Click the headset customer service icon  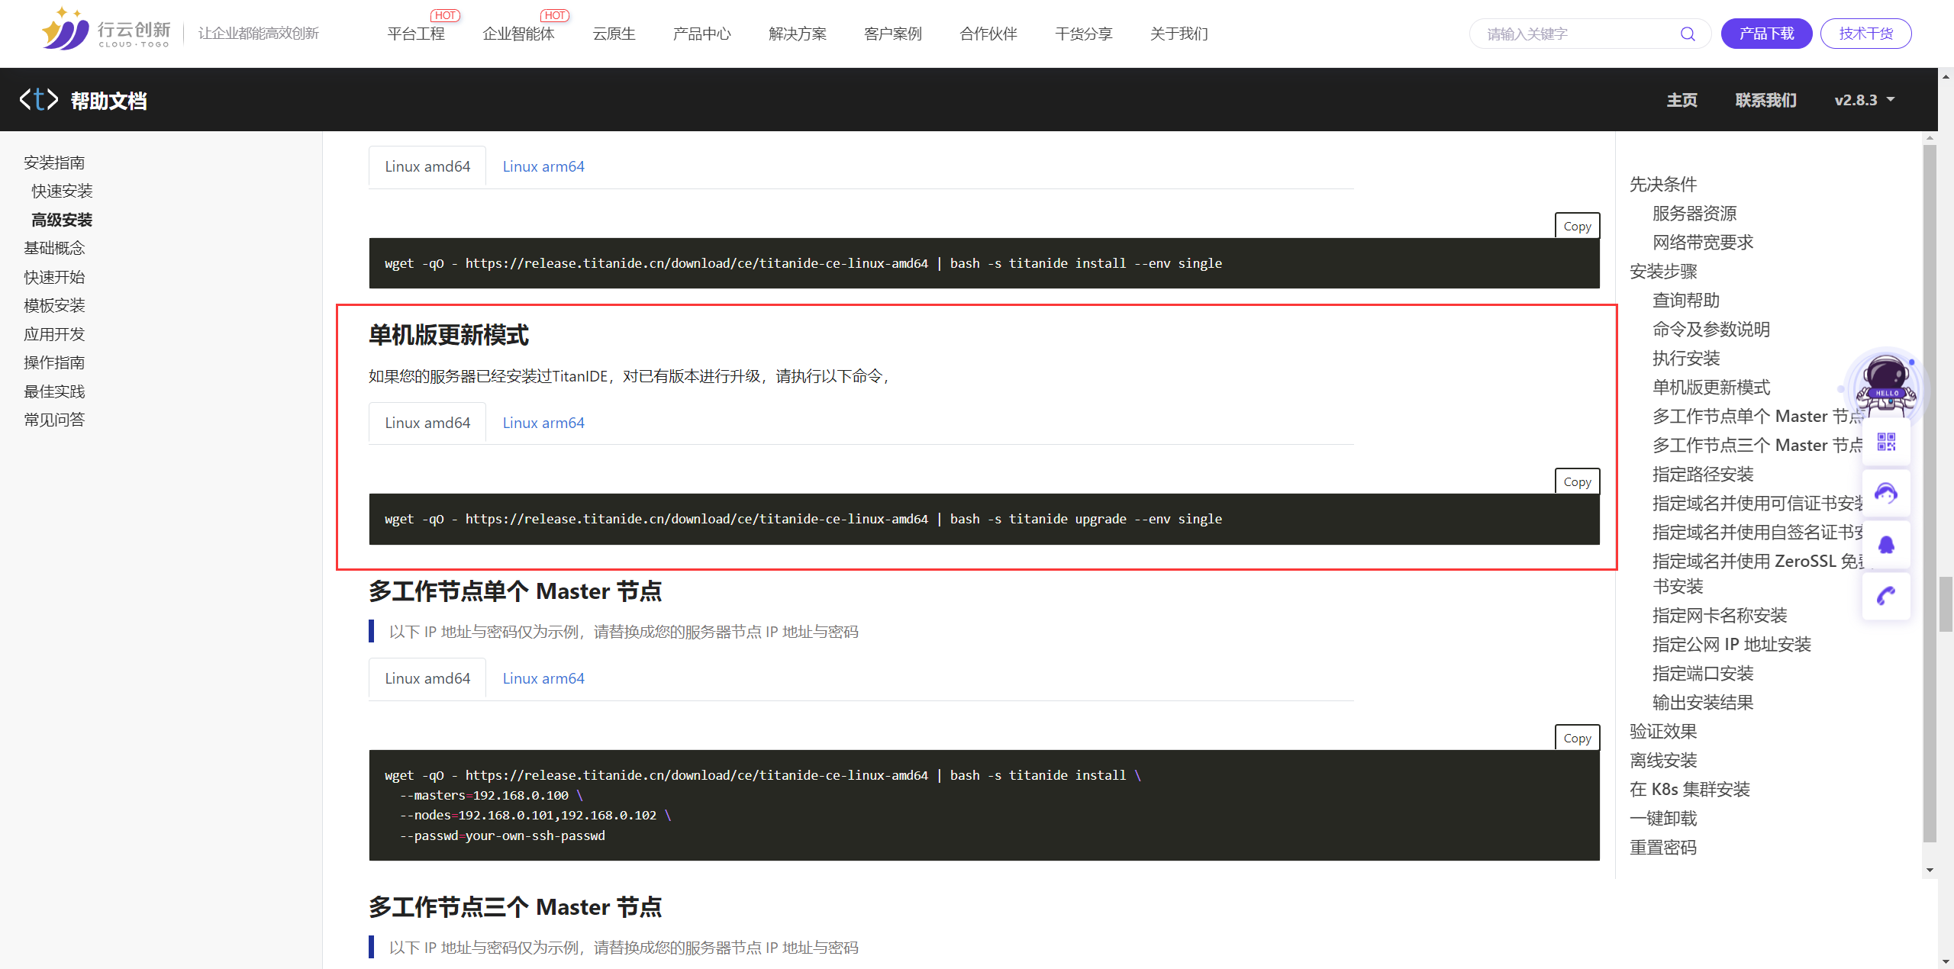pos(1886,494)
